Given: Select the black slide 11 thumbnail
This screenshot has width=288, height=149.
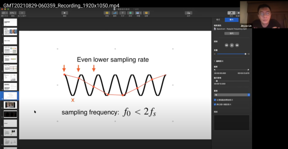Looking at the screenshot, I should pos(10,114).
